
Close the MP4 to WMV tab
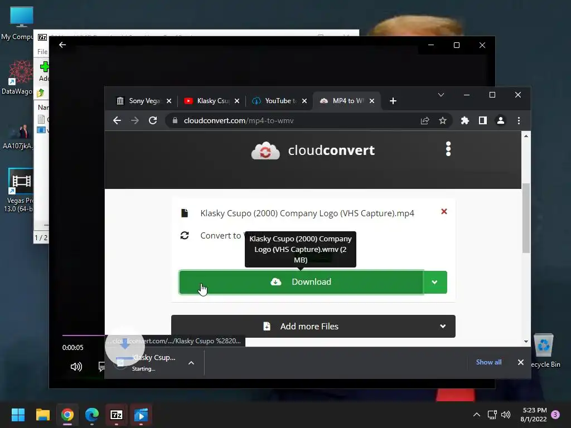pos(372,101)
